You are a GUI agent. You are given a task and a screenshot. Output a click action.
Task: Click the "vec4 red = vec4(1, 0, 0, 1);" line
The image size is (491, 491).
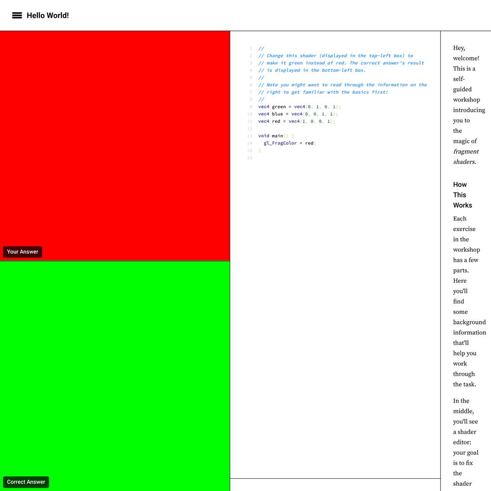tap(297, 121)
